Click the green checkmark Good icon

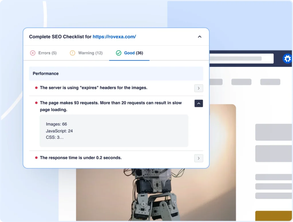point(119,53)
